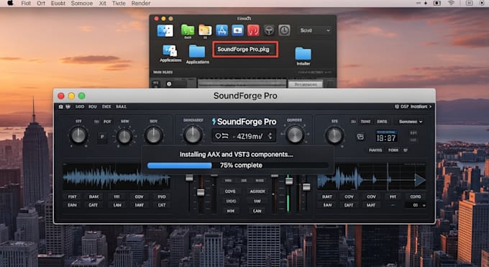This screenshot has height=267, width=489.
Task: Toggle the FVD button
Action: pyautogui.click(x=162, y=196)
